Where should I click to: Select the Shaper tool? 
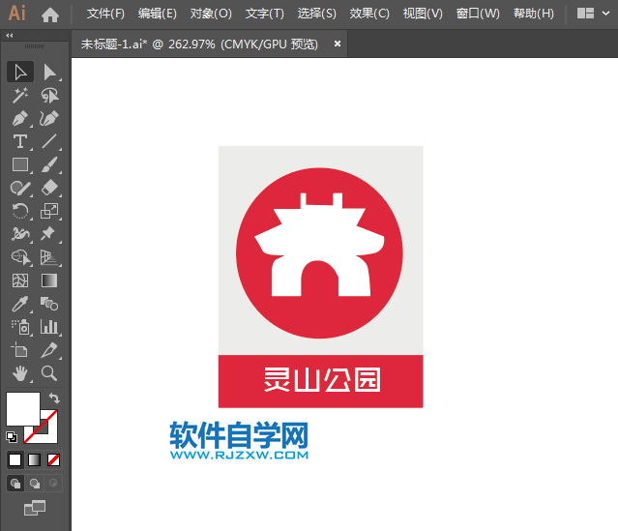coord(20,188)
